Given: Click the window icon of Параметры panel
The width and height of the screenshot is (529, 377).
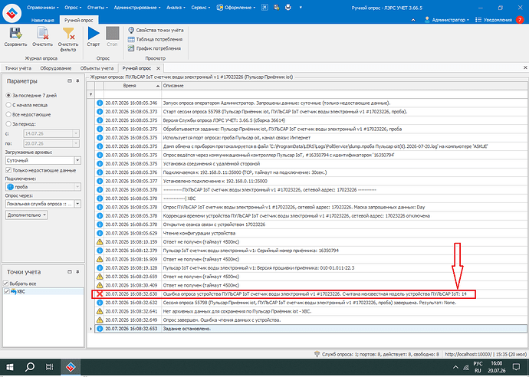Looking at the screenshot, I should click(x=70, y=81).
